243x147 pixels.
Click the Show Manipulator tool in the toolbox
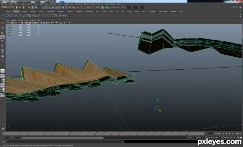point(2,60)
